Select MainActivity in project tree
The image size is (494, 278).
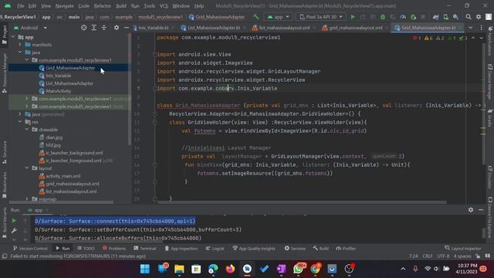[x=59, y=91]
